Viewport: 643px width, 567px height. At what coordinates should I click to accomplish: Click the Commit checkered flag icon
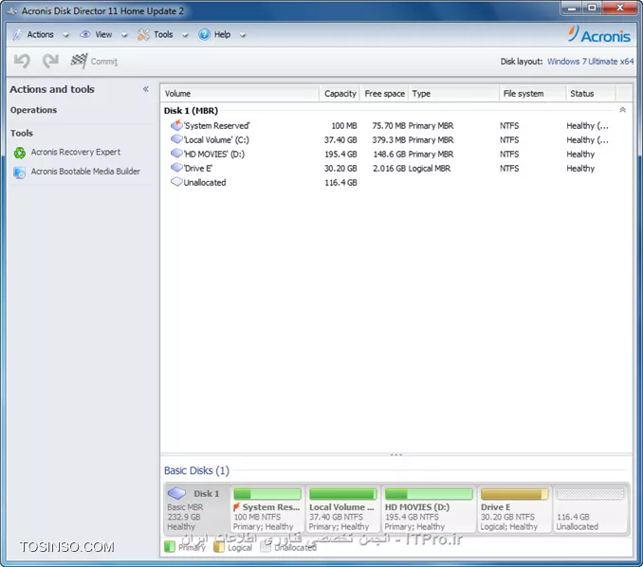pos(79,61)
